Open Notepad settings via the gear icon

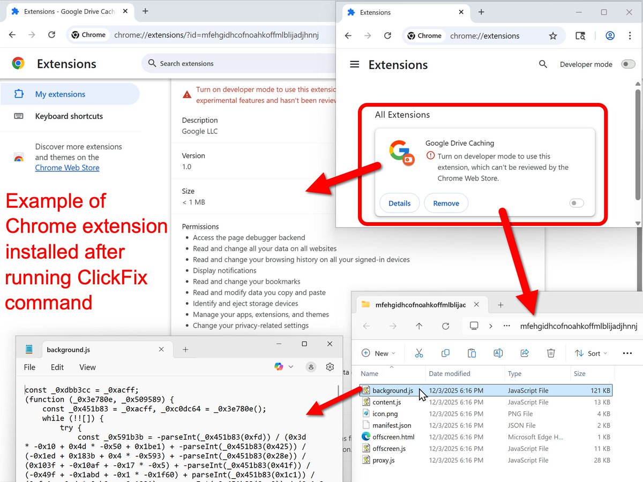pos(330,366)
